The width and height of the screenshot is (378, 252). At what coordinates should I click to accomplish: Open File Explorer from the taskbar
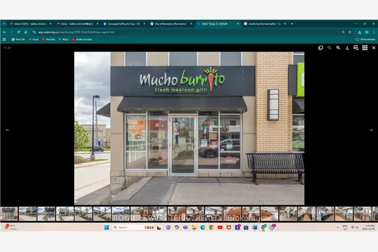(194, 227)
